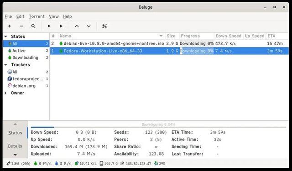292x171 pixels.
Task: Click upload speed 0 K/s status item
Action: [63, 163]
